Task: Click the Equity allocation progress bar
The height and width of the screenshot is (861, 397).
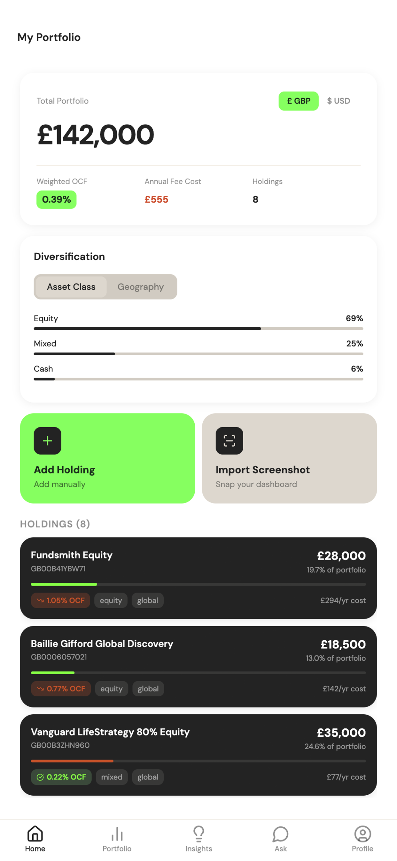Action: (198, 329)
